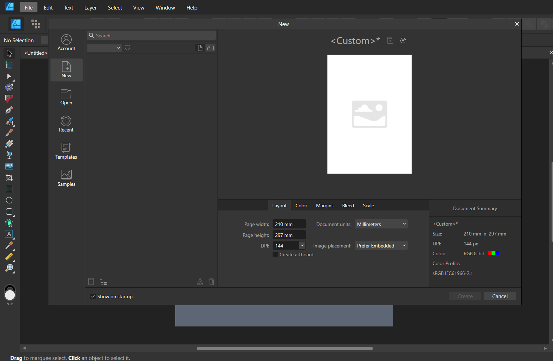Click the Designer Persona icon
The height and width of the screenshot is (361, 553).
pyautogui.click(x=16, y=24)
